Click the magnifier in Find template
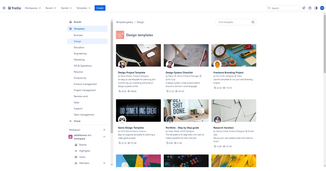The width and height of the screenshot is (326, 171). [x=253, y=22]
